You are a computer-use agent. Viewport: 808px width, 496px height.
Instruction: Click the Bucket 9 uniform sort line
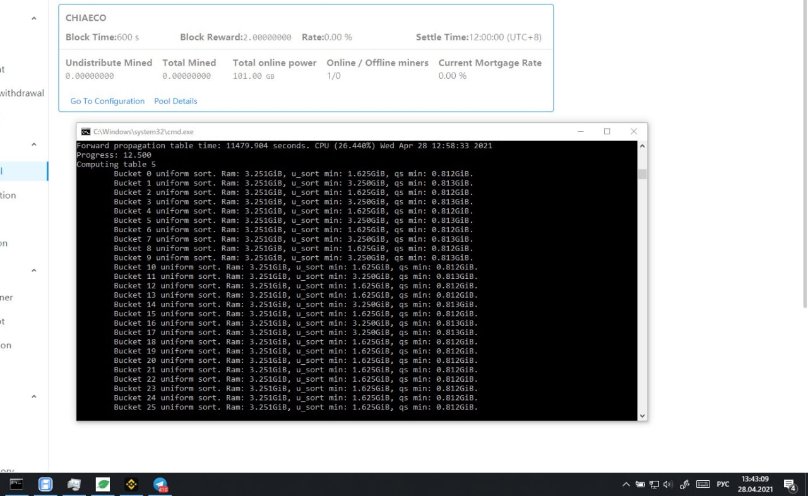294,257
